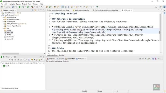
Task: Toggle Link with Editor in Package Explorer
Action: click(35, 10)
